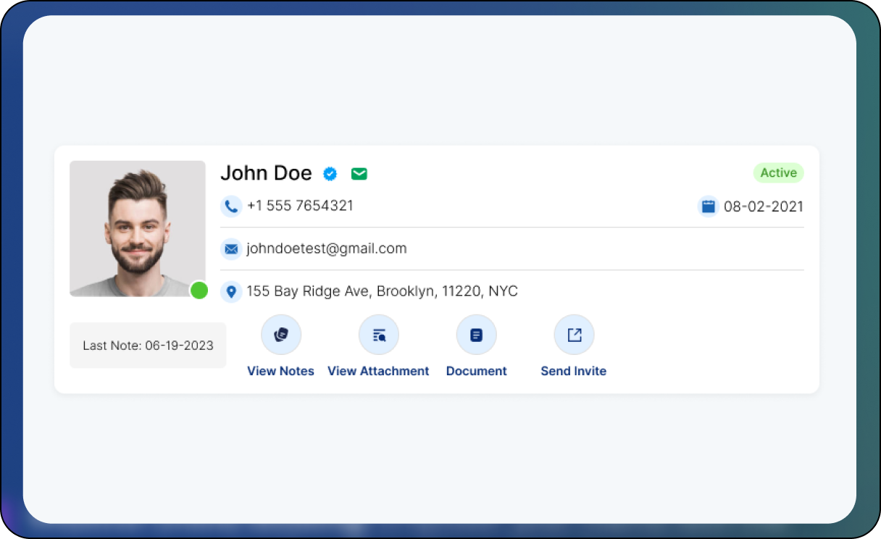881x539 pixels.
Task: Click the green online status dot
Action: point(199,291)
